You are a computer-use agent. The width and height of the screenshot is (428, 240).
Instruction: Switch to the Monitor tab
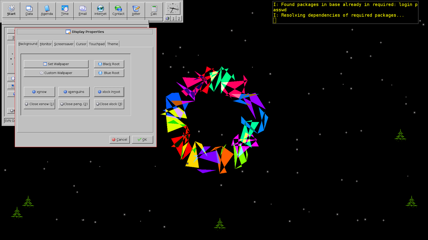coord(45,44)
